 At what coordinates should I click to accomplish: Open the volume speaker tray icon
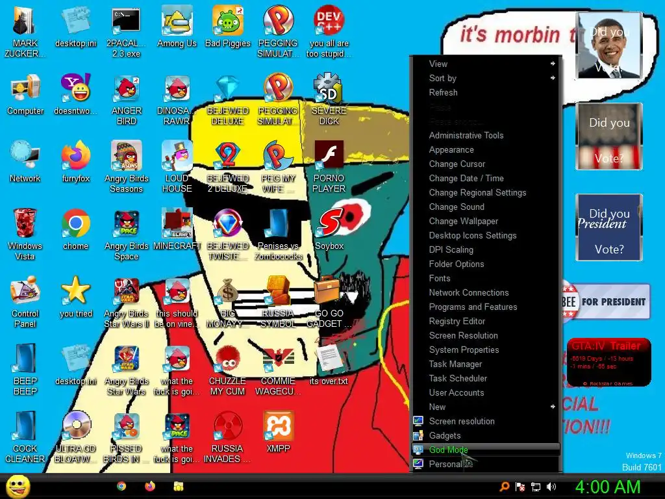point(551,487)
